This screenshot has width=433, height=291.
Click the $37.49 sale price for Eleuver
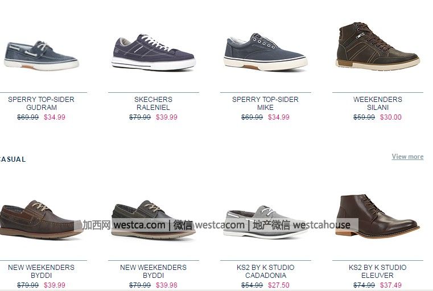[391, 285]
